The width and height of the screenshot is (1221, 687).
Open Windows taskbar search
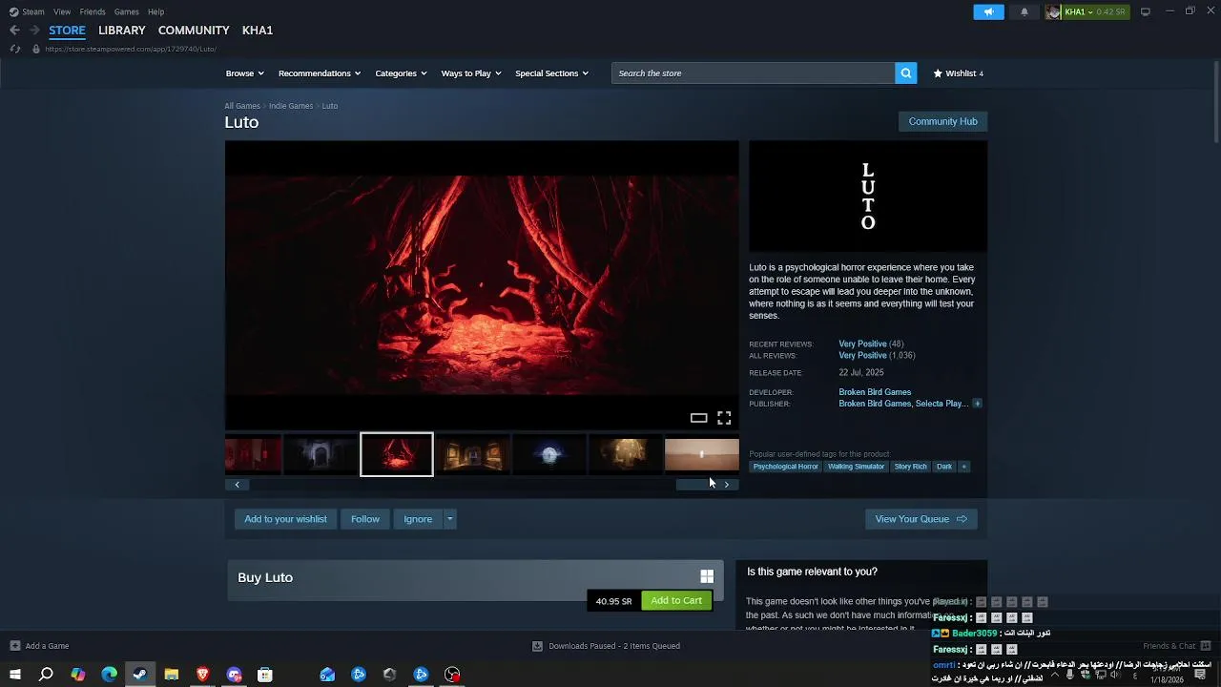pos(46,675)
